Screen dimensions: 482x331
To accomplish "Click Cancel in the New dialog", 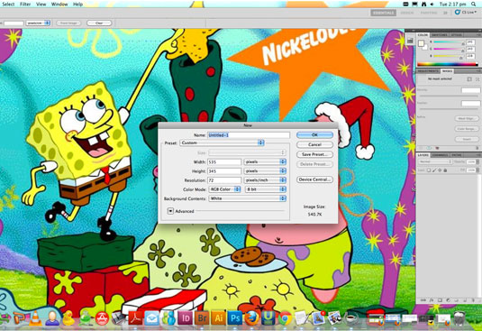I will pyautogui.click(x=314, y=144).
